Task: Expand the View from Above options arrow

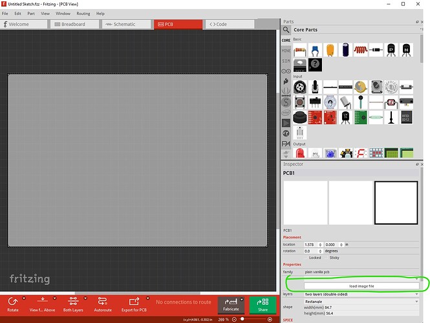Action: 54,298
